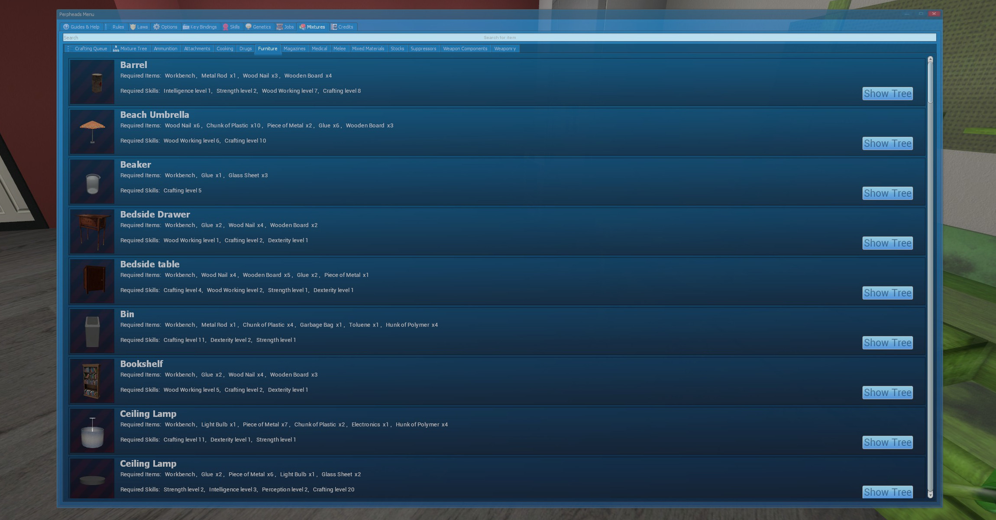Open the Skills tab with the ribbon icon
This screenshot has width=996, height=520.
[x=231, y=27]
